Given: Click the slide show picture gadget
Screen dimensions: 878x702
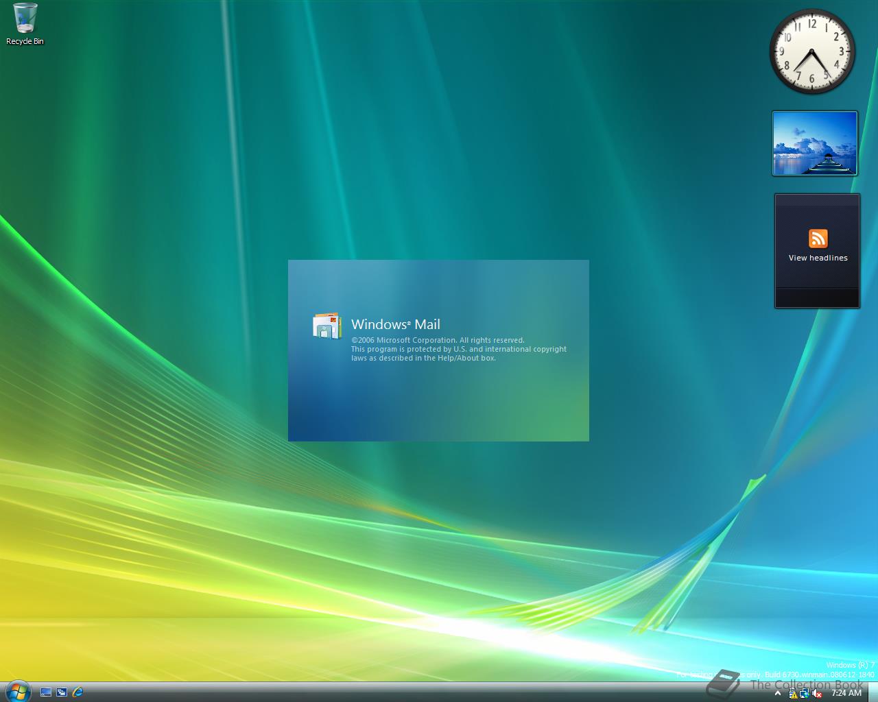Looking at the screenshot, I should tap(815, 143).
